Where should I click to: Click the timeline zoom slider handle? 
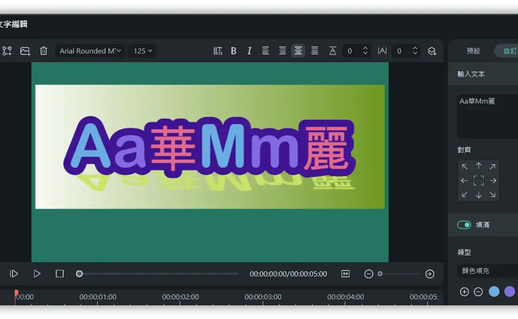click(x=380, y=274)
